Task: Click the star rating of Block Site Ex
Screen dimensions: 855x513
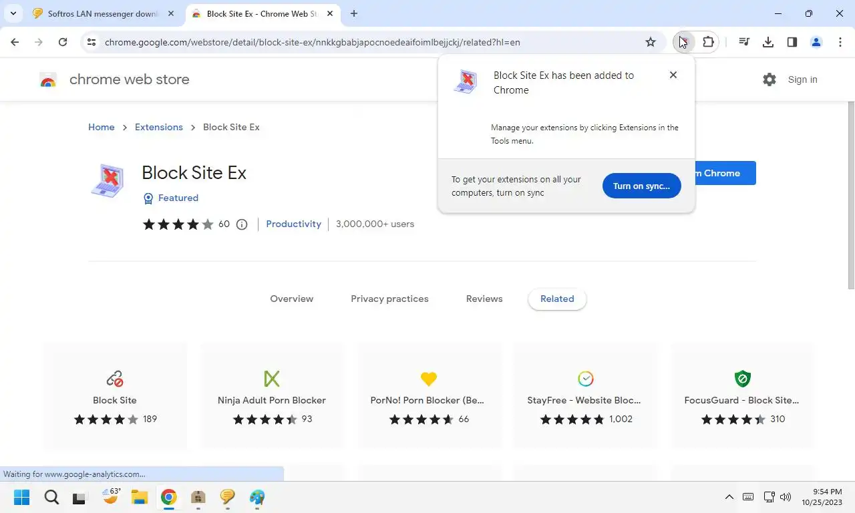Action: point(178,224)
